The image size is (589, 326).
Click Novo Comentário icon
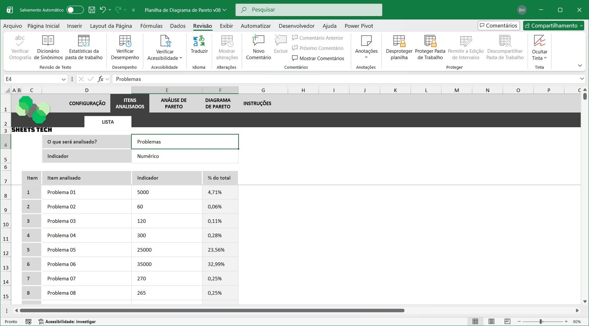pos(258,41)
